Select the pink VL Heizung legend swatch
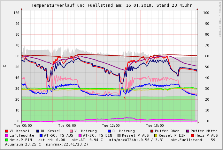Image resolution: width=223 pixels, height=150 pixels. click(x=72, y=131)
